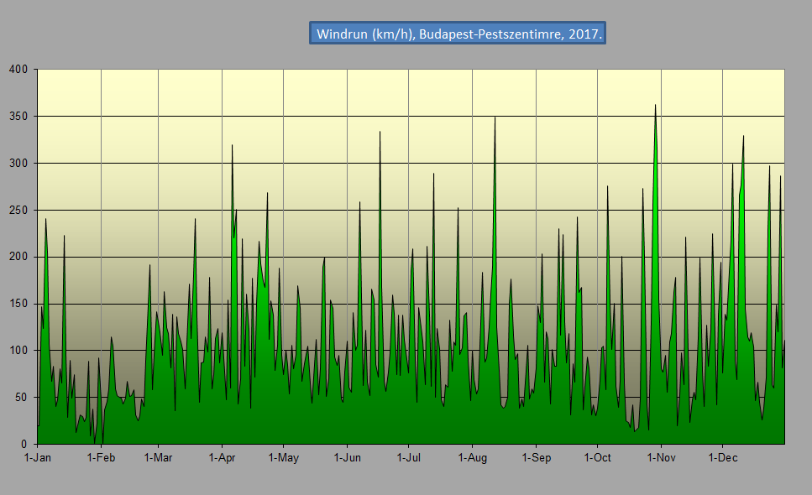
Task: Select the 1-Sep date axis label
Action: pos(536,458)
